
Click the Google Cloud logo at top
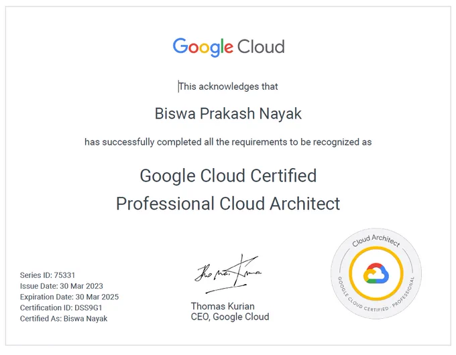(229, 47)
